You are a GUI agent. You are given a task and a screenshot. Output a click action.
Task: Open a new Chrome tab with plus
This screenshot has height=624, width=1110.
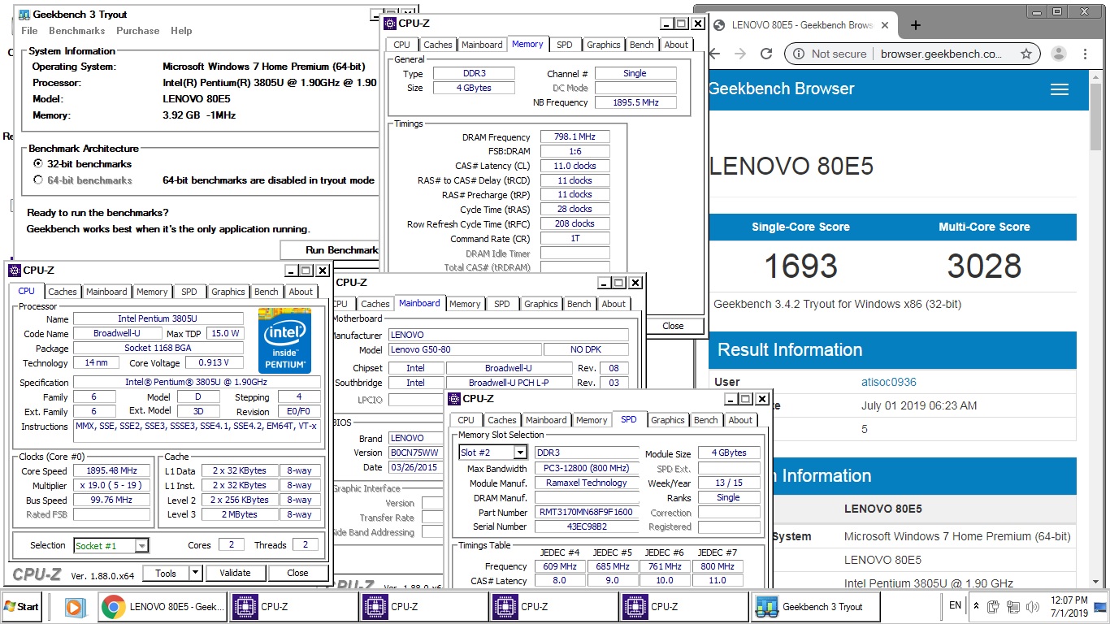click(915, 25)
